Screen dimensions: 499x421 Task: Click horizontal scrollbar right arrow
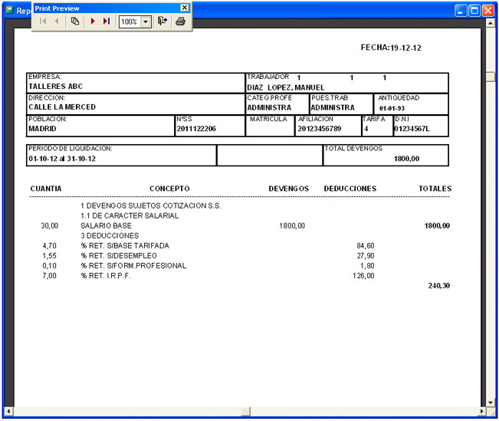click(482, 411)
